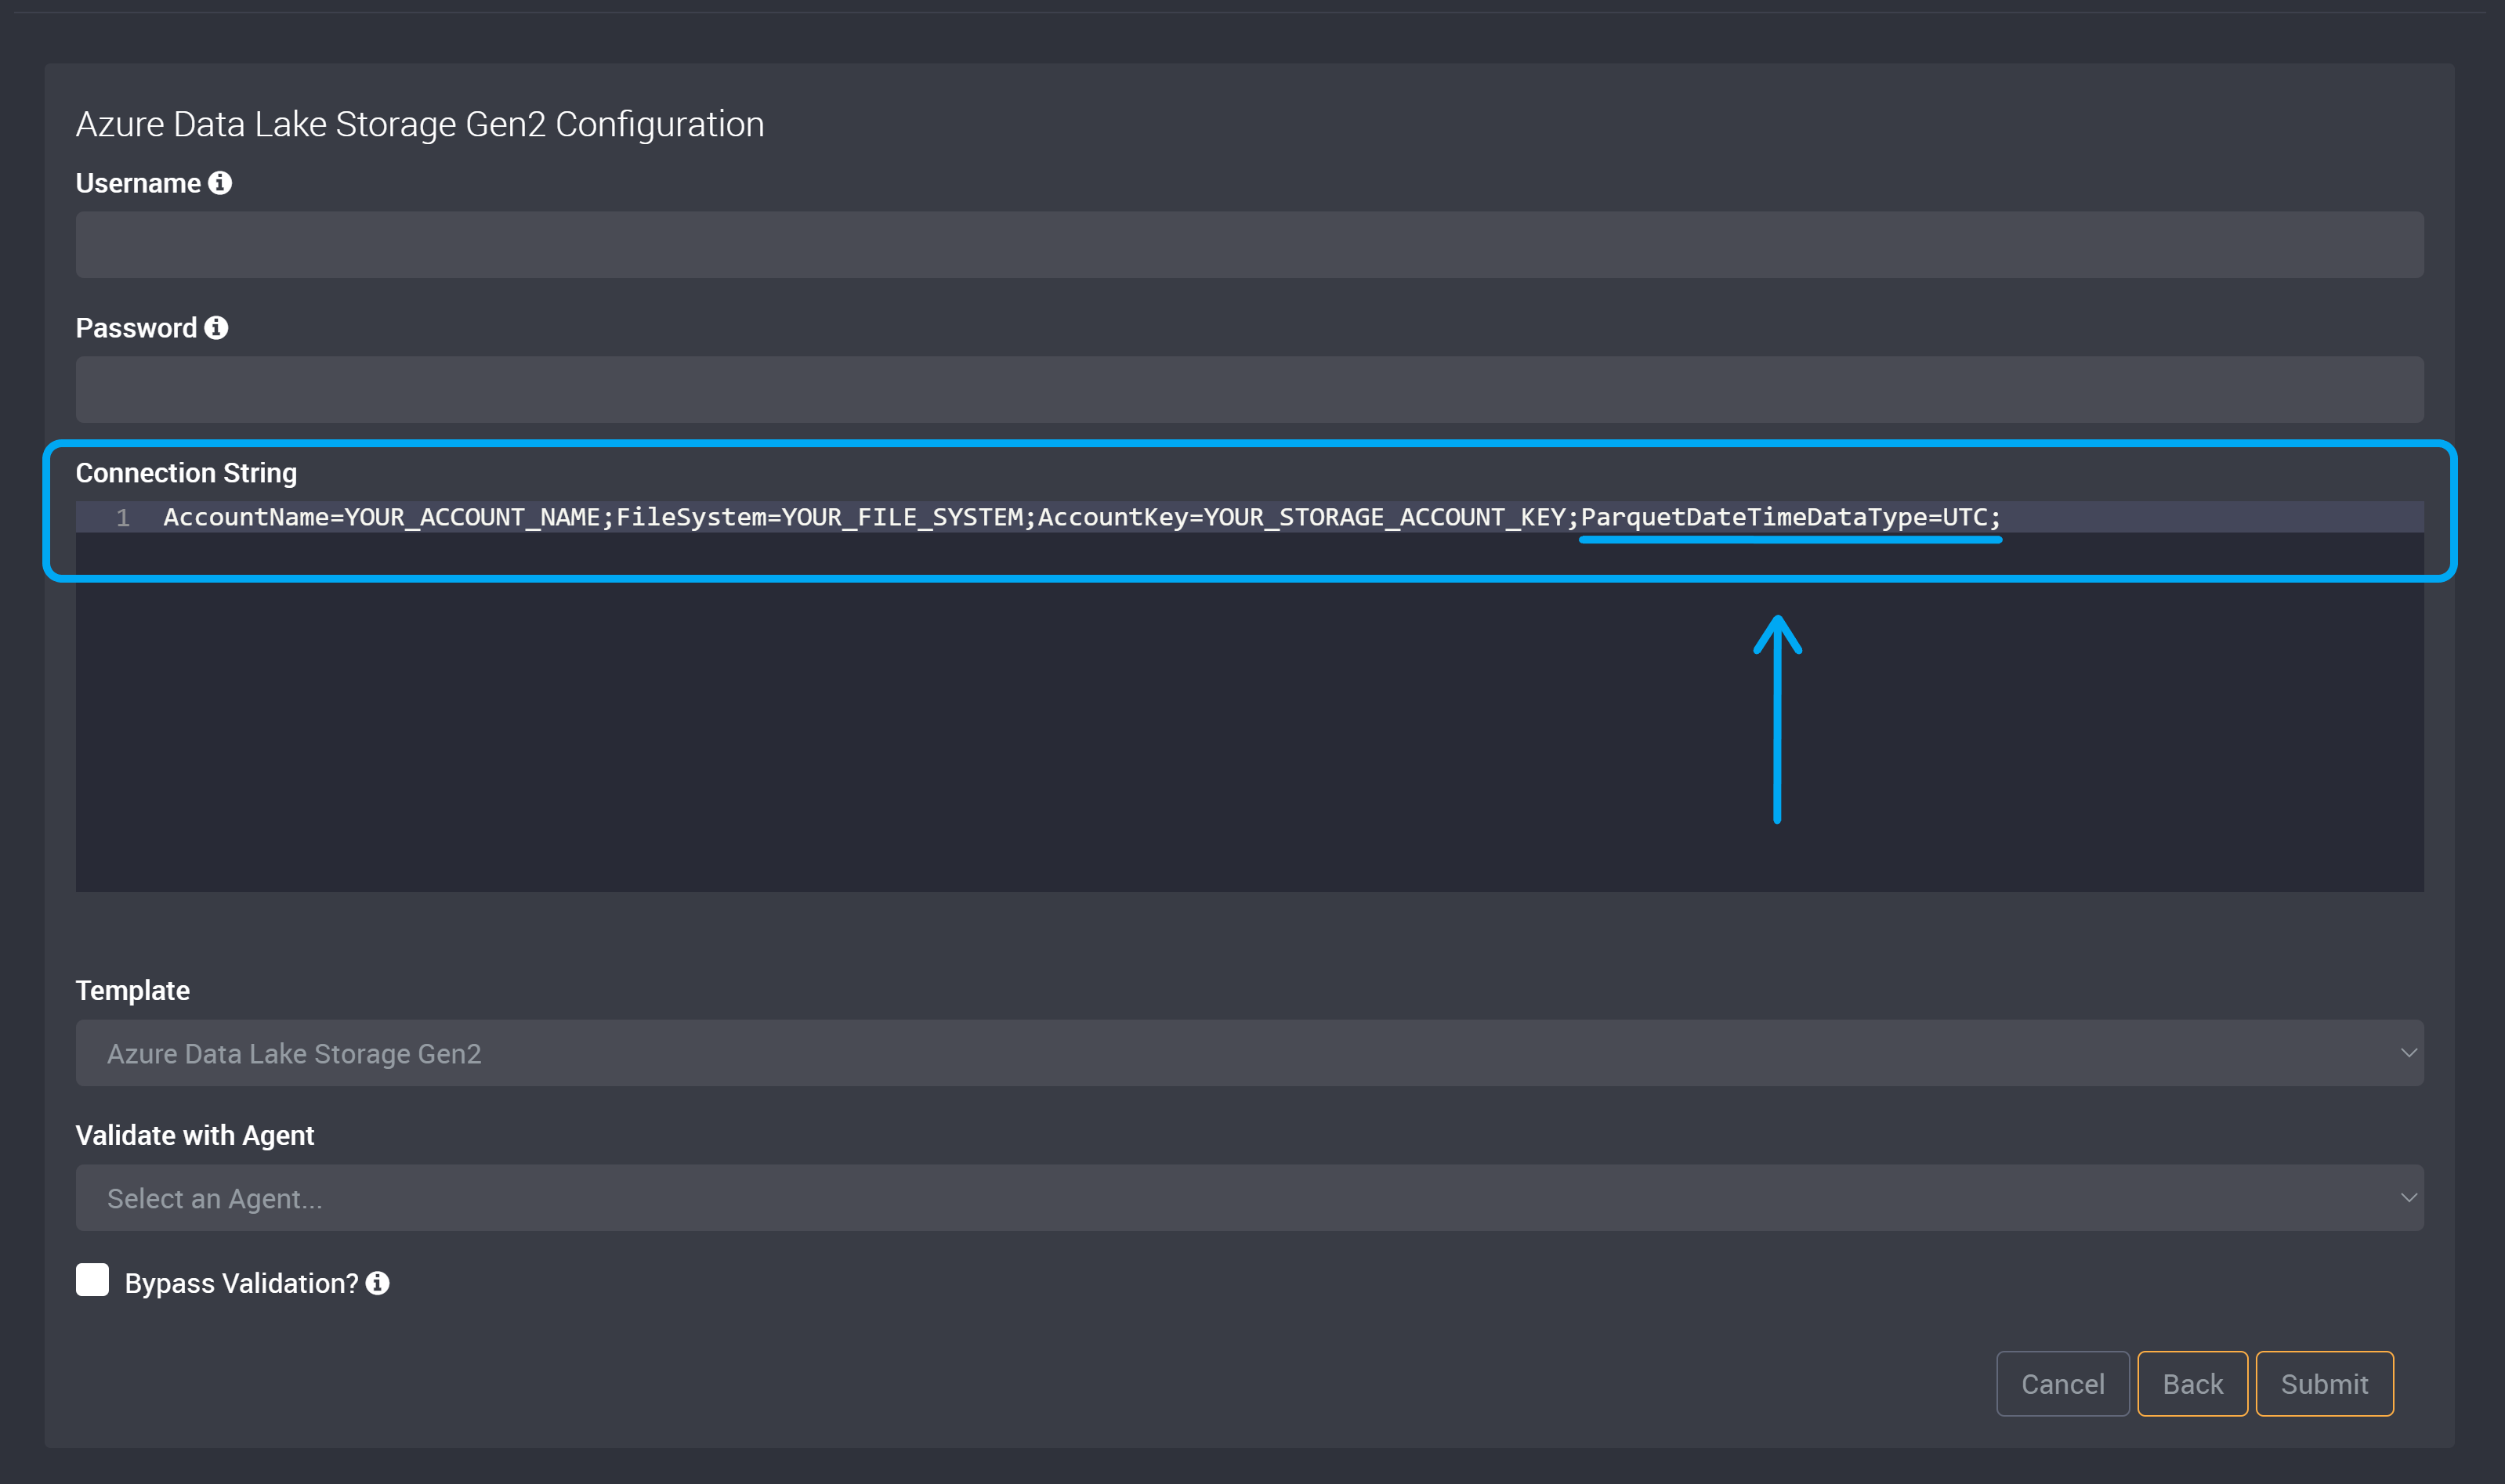Click the Validate with Agent chevron arrow
The height and width of the screenshot is (1484, 2505).
[x=2409, y=1198]
